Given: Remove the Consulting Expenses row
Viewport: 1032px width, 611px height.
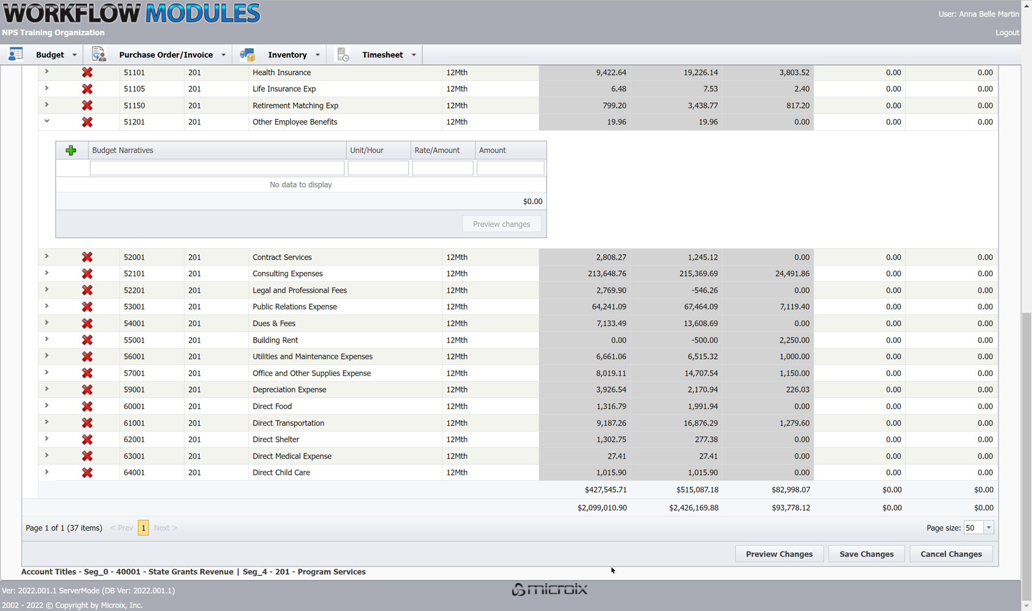Looking at the screenshot, I should coord(87,274).
